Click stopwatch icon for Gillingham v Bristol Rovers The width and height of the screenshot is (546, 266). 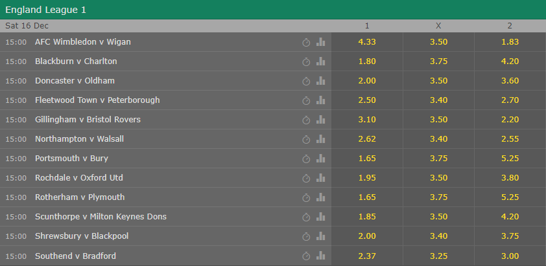[306, 120]
